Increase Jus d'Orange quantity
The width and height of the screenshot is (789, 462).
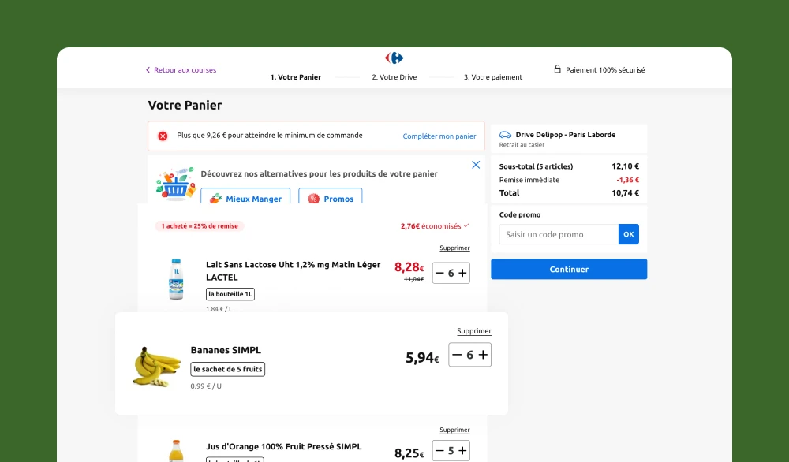point(462,451)
